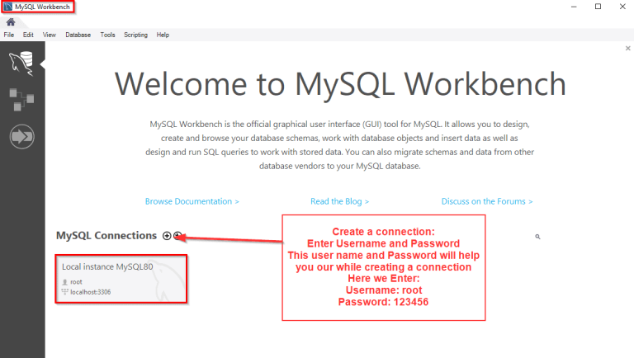Close the welcome panel with small X
The width and height of the screenshot is (634, 358).
[628, 48]
